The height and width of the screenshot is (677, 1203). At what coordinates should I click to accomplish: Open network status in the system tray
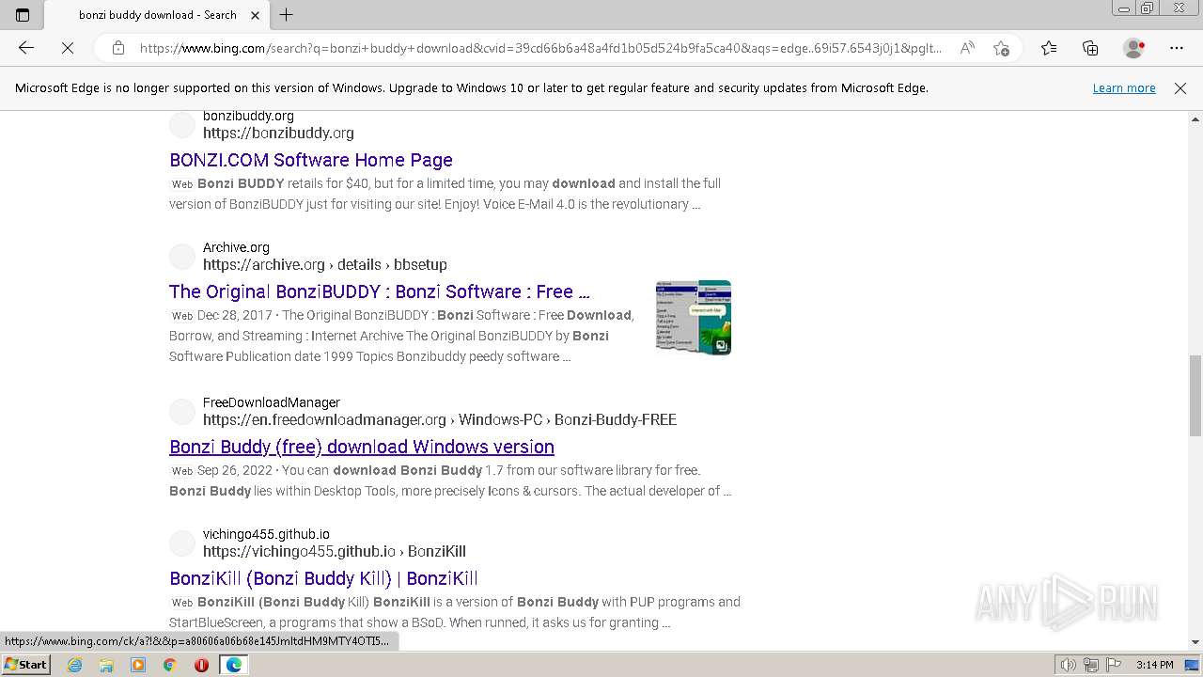point(1090,665)
